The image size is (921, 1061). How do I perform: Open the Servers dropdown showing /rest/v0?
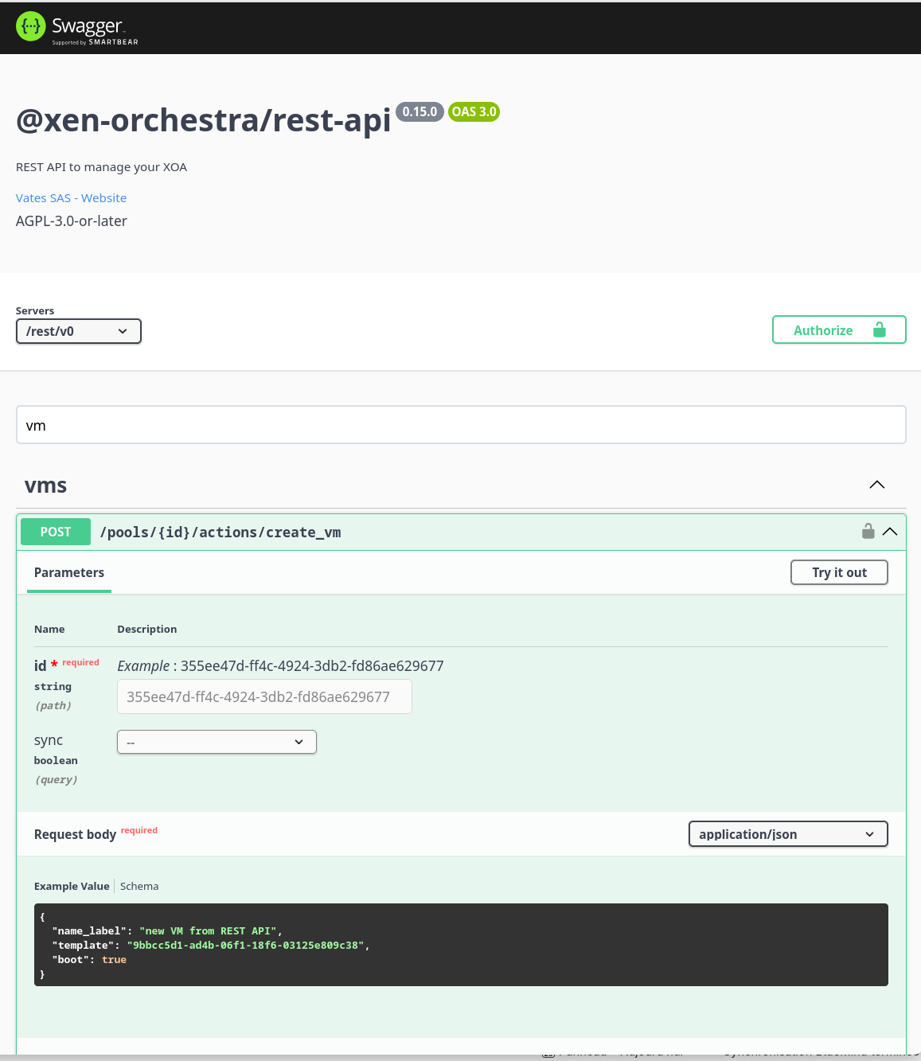coord(78,330)
